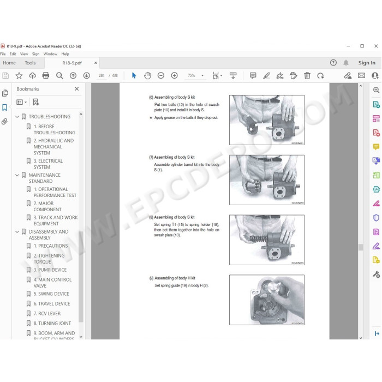The width and height of the screenshot is (382, 382).
Task: Open bookmark 3. ELECTRICAL SYSTEM
Action: (x=48, y=164)
